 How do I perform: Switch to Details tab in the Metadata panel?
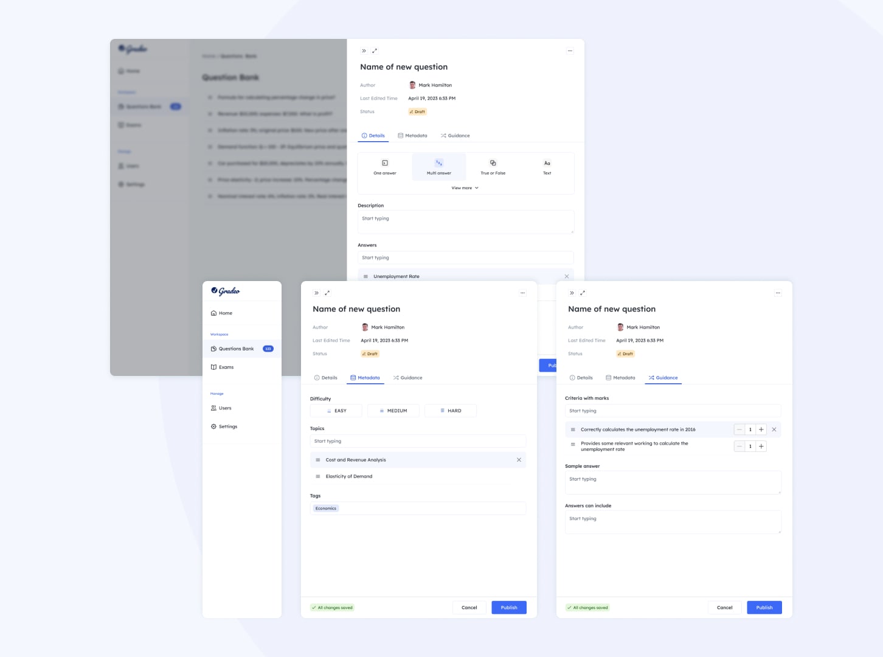(326, 378)
